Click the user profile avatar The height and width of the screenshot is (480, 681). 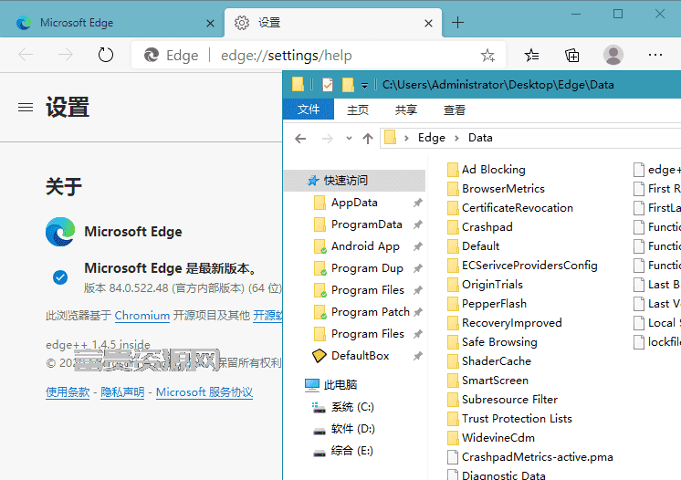coord(613,55)
